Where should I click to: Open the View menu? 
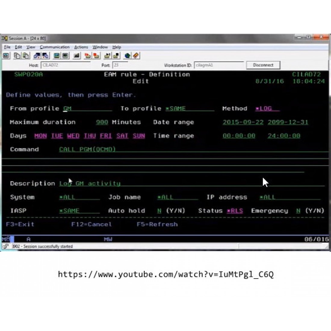click(x=31, y=47)
